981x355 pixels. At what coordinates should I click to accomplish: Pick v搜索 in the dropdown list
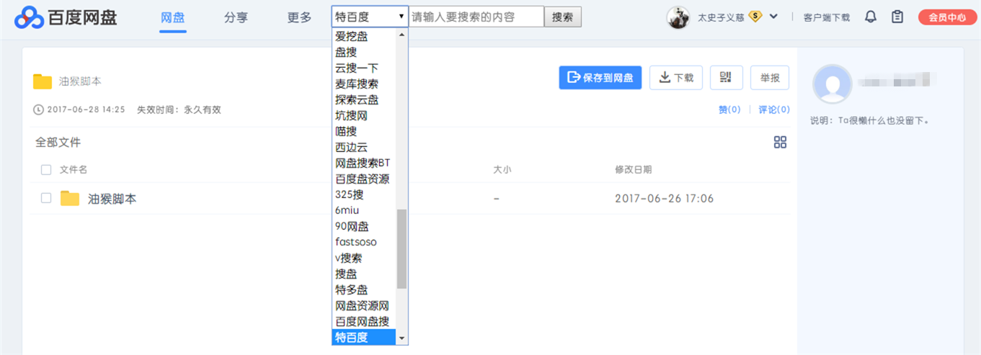pyautogui.click(x=365, y=258)
